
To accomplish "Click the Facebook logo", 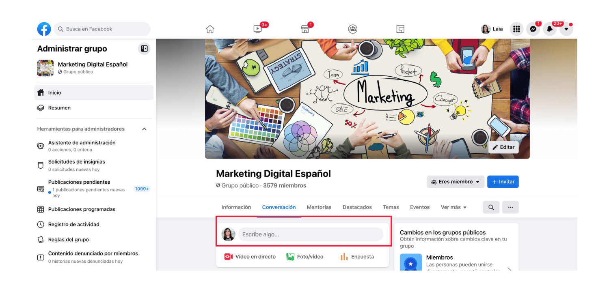I will click(x=44, y=29).
